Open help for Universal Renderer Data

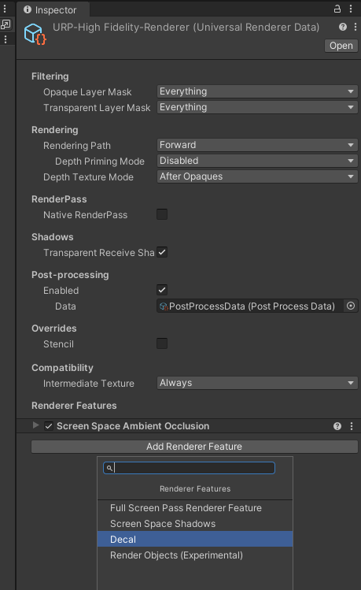[343, 27]
